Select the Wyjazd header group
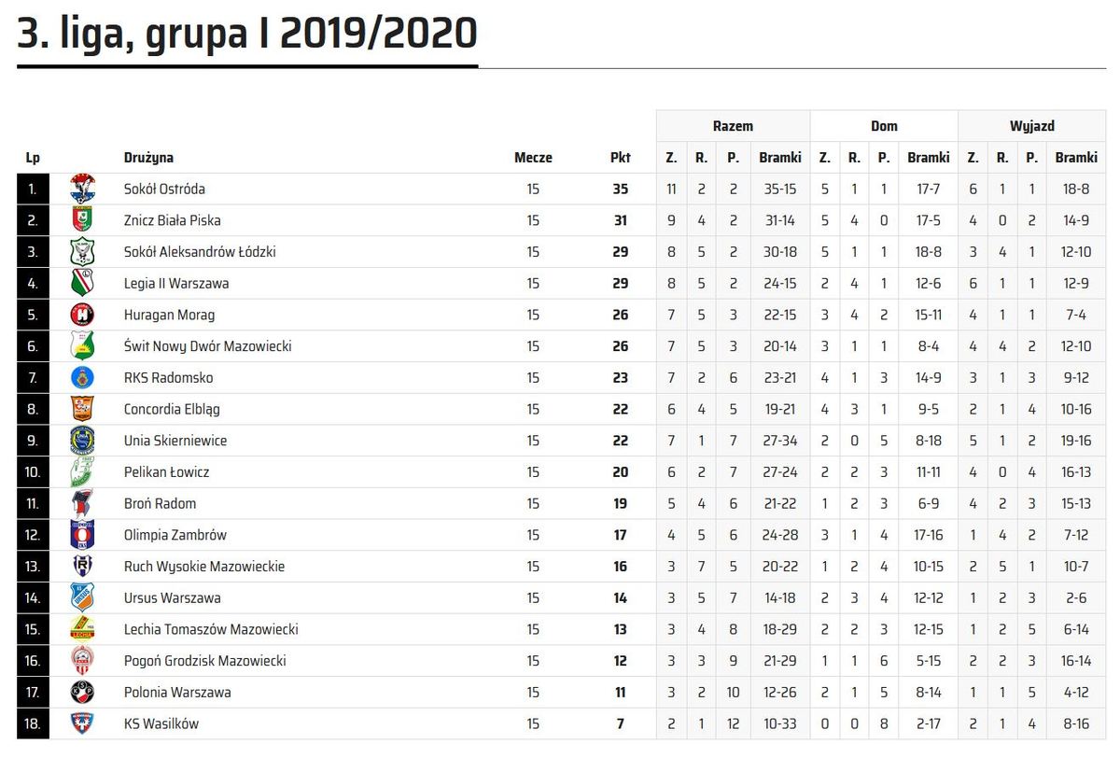The height and width of the screenshot is (772, 1120). point(1032,126)
